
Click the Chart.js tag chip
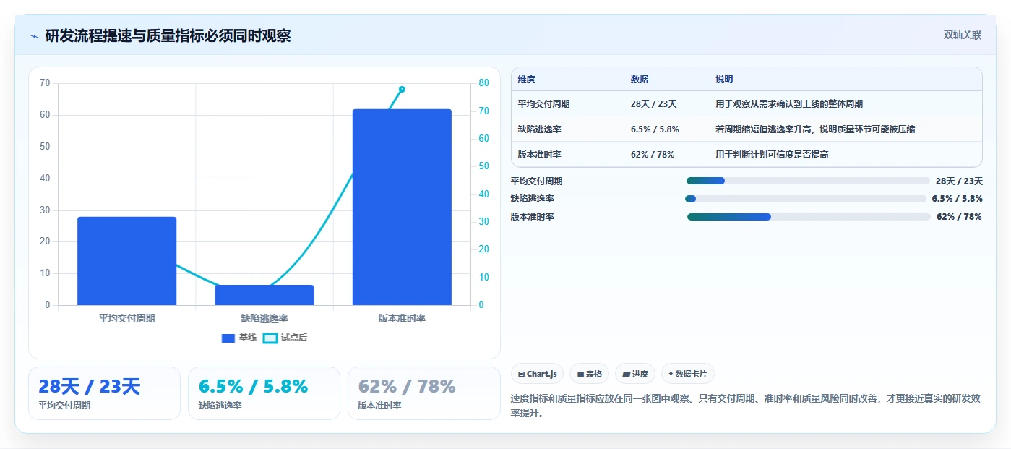(537, 374)
